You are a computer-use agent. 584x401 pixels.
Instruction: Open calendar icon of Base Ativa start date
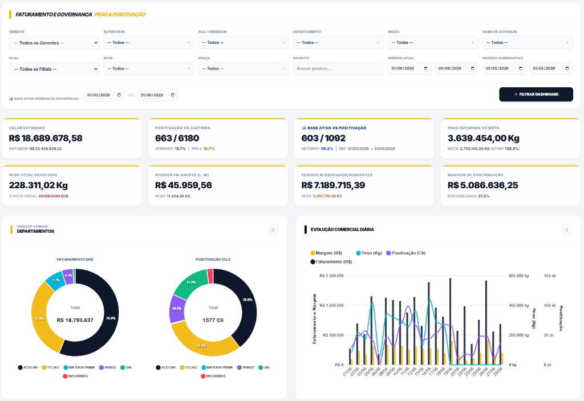pyautogui.click(x=119, y=95)
